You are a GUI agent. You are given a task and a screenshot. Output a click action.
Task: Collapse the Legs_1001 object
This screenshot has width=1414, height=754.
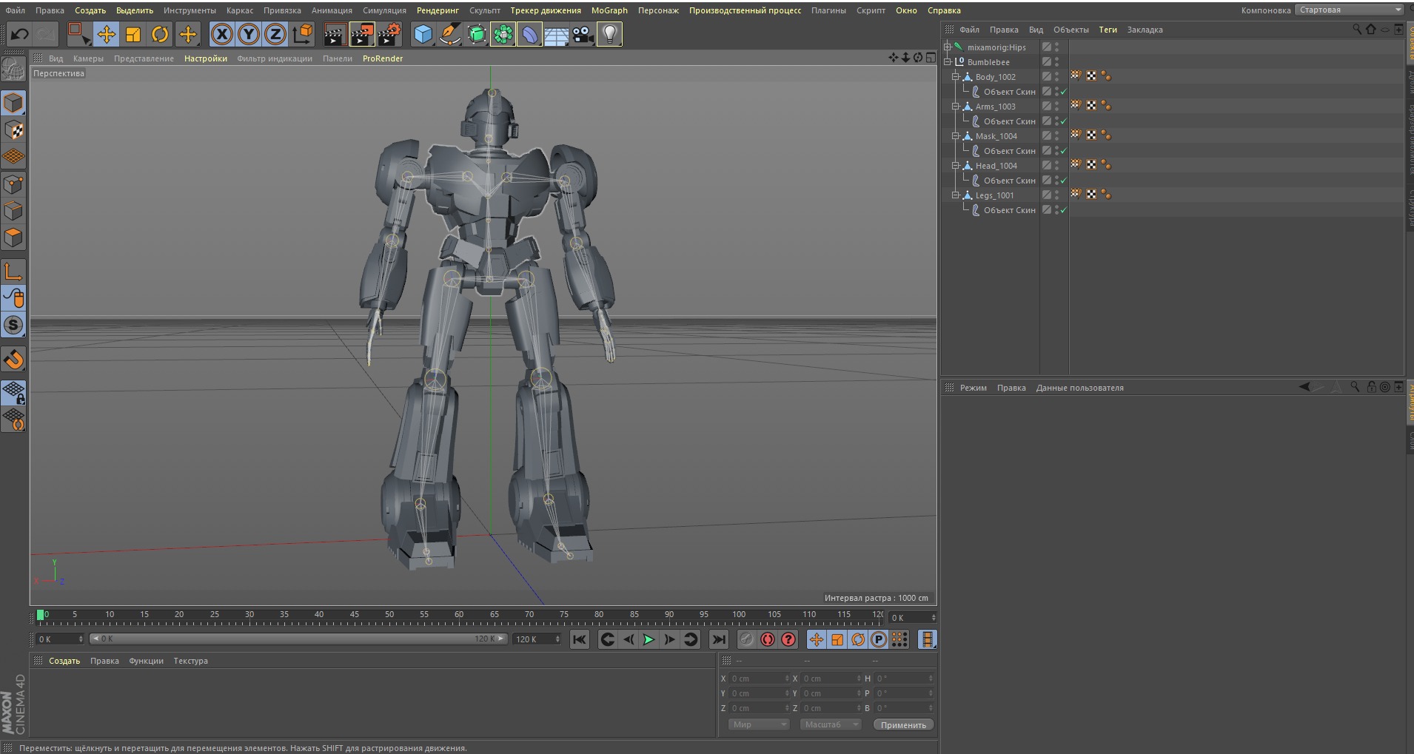(x=955, y=195)
